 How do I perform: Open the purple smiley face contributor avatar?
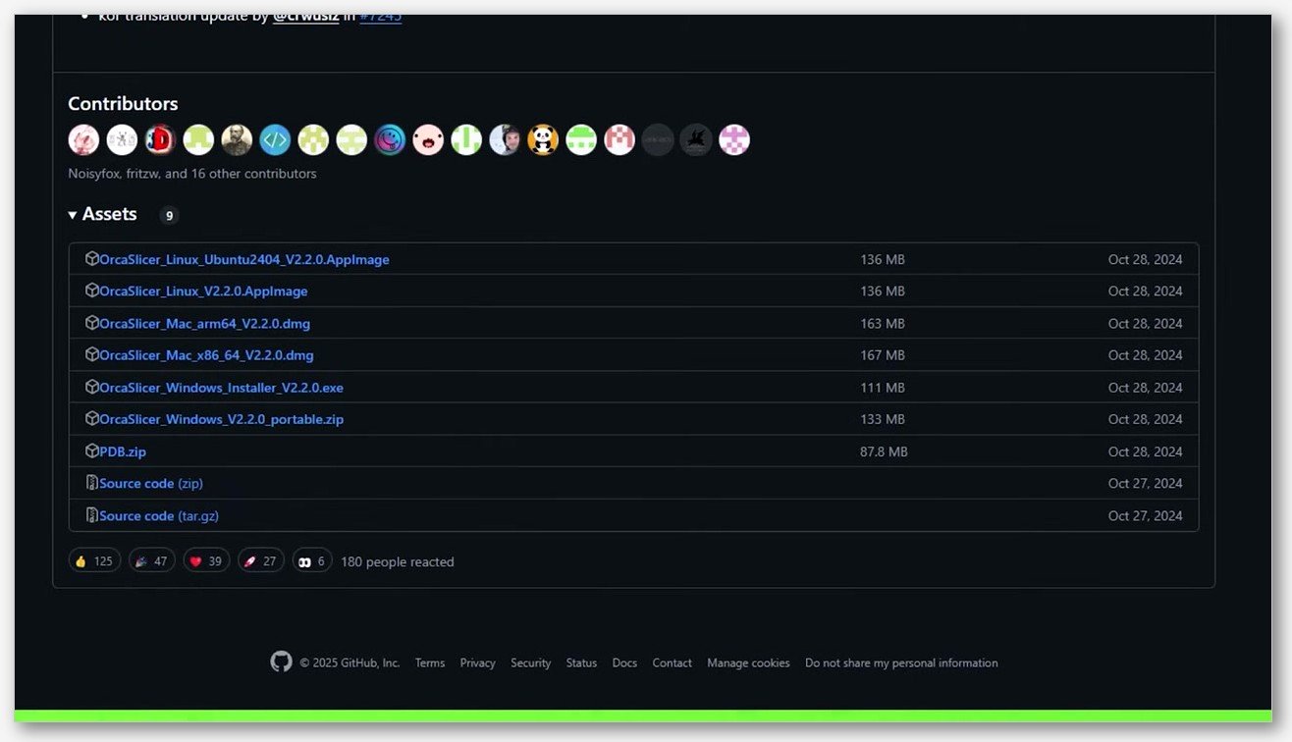click(390, 140)
